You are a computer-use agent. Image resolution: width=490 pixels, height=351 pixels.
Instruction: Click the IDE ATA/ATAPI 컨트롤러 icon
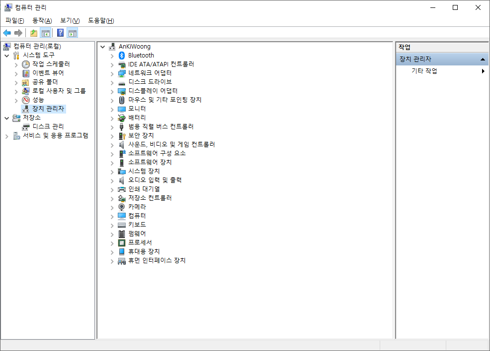coord(122,64)
